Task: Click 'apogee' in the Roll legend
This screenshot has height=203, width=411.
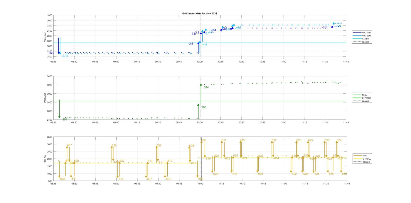Action: point(362,162)
